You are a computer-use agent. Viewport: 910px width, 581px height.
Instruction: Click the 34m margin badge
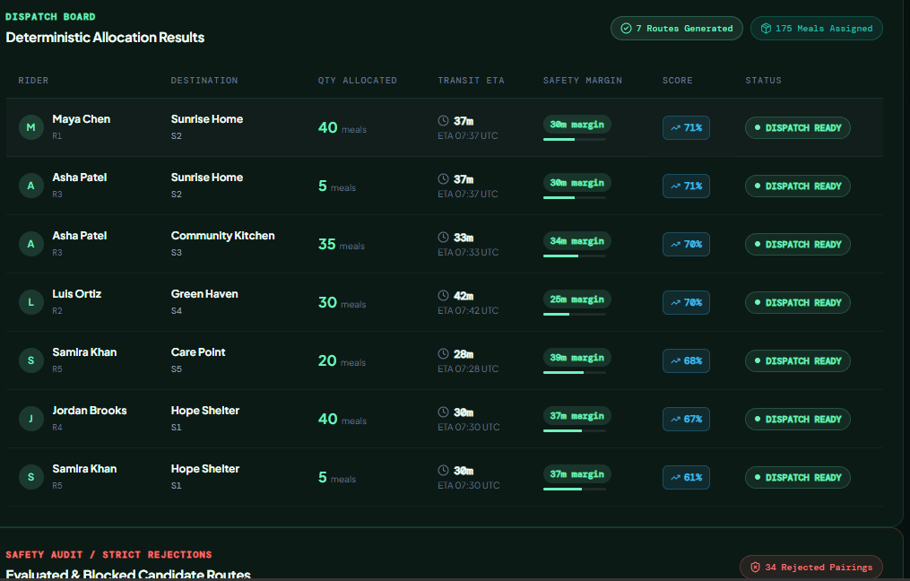click(576, 241)
